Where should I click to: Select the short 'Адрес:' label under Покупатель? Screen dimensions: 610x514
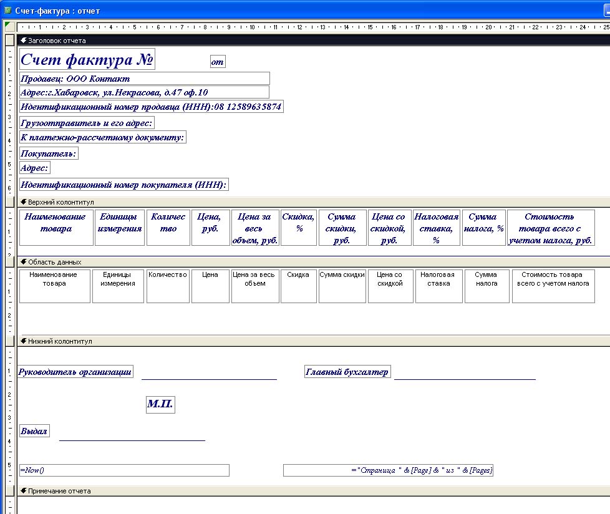click(35, 168)
